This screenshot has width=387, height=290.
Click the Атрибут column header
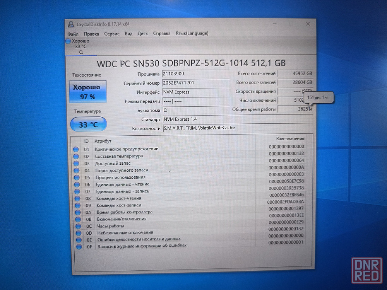click(x=103, y=141)
